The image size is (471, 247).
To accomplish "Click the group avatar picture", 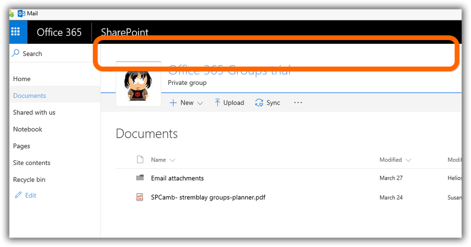I will tap(139, 84).
